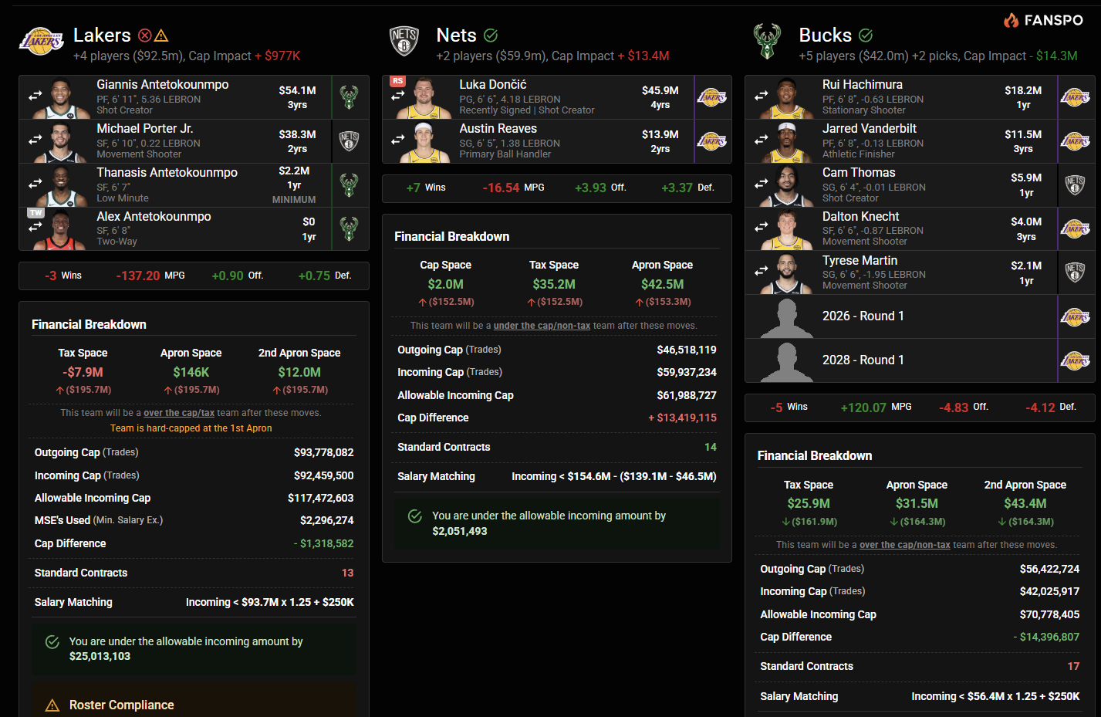Click the Lakers team logo in header
The width and height of the screenshot is (1101, 717).
[x=42, y=42]
